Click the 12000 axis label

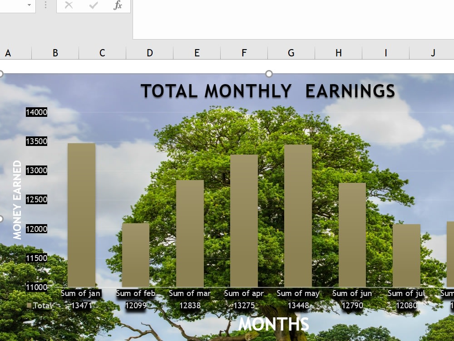[36, 229]
